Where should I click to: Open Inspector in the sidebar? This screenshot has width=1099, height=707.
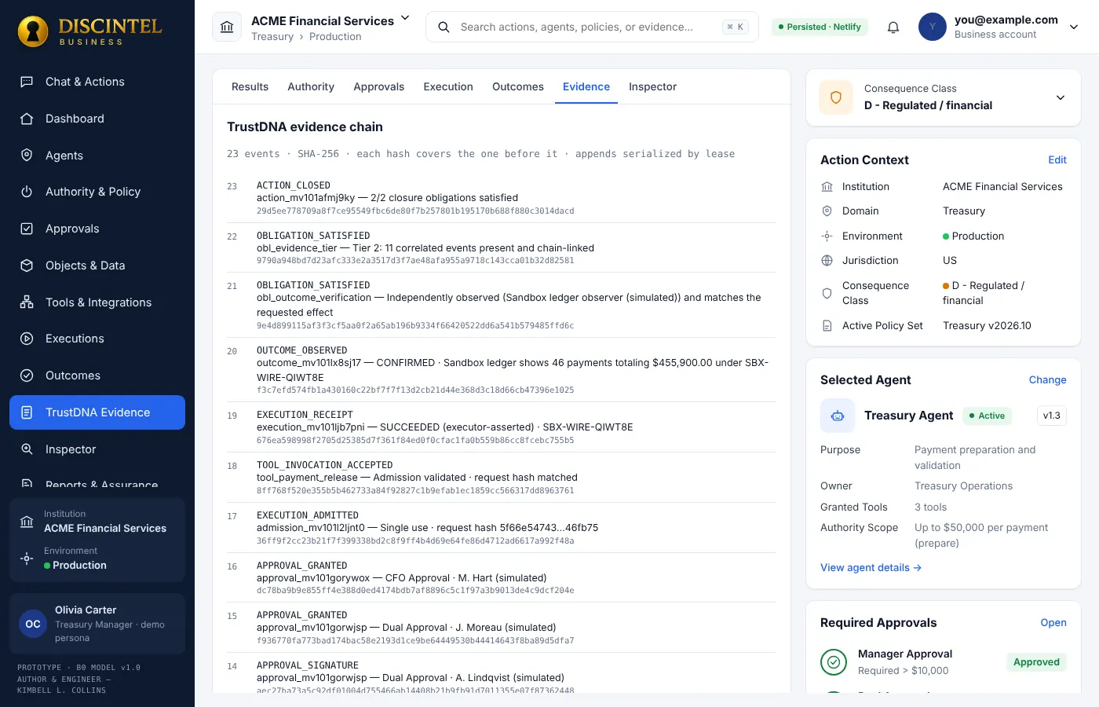click(97, 449)
